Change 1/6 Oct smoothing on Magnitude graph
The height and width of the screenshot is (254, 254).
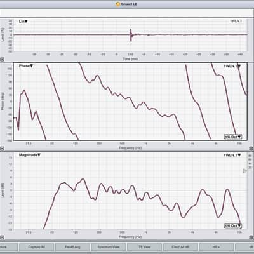[233, 226]
